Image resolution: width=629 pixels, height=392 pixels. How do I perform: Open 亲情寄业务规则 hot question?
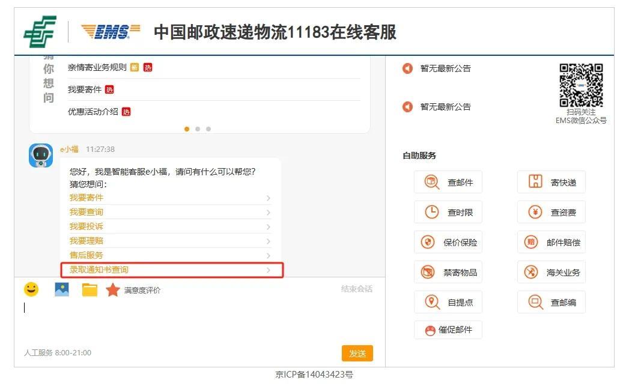tap(97, 67)
